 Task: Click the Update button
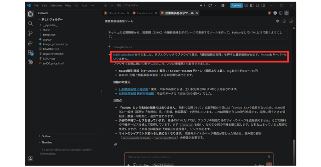pos(236,5)
